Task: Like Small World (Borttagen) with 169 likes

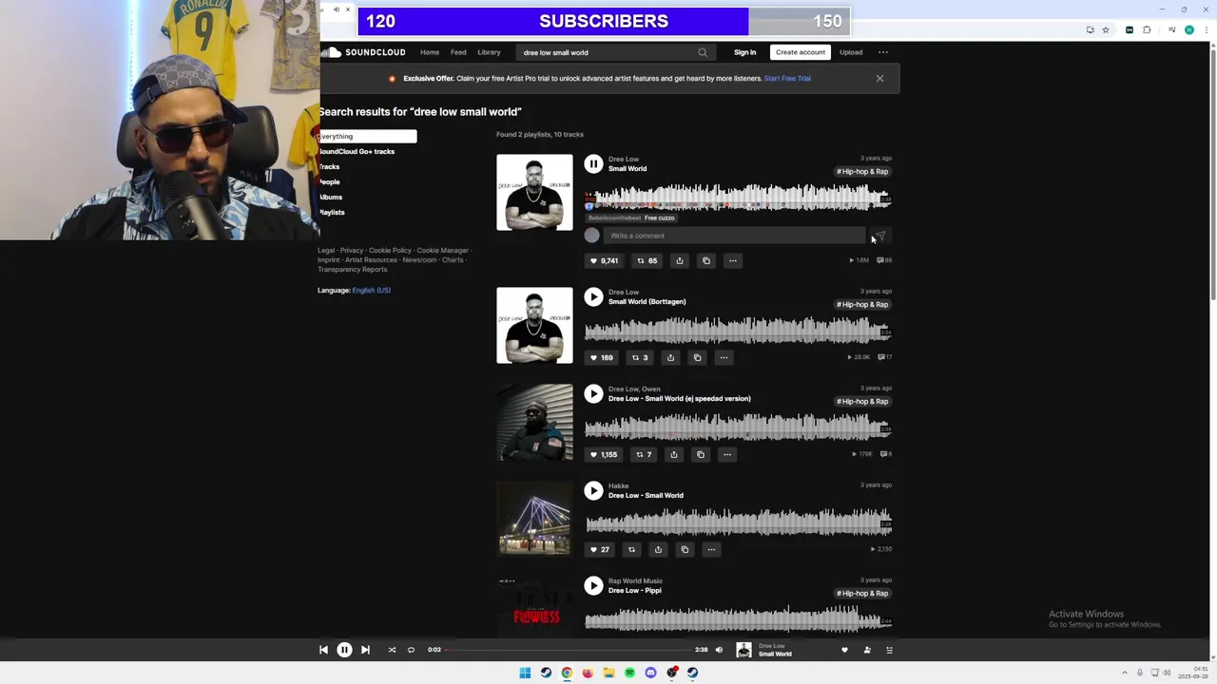Action: (x=601, y=357)
